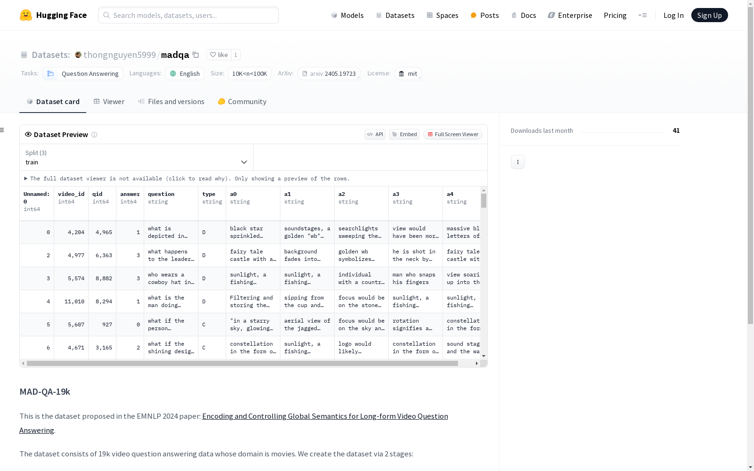The image size is (754, 471).
Task: Click the English language tag
Action: click(x=185, y=73)
